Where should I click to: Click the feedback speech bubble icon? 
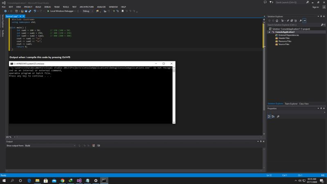click(265, 2)
